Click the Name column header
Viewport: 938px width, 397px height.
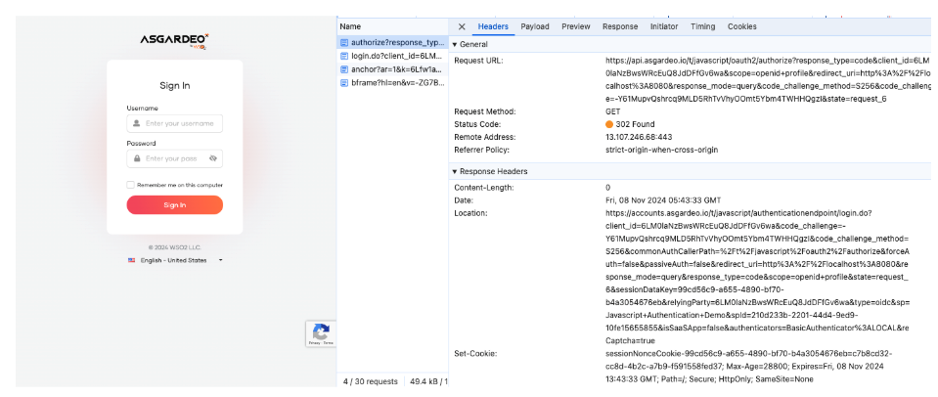point(392,27)
